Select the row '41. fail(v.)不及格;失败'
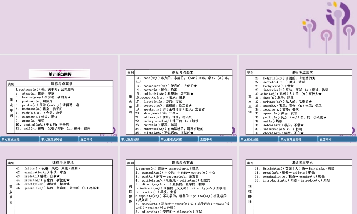 (48, 168)
